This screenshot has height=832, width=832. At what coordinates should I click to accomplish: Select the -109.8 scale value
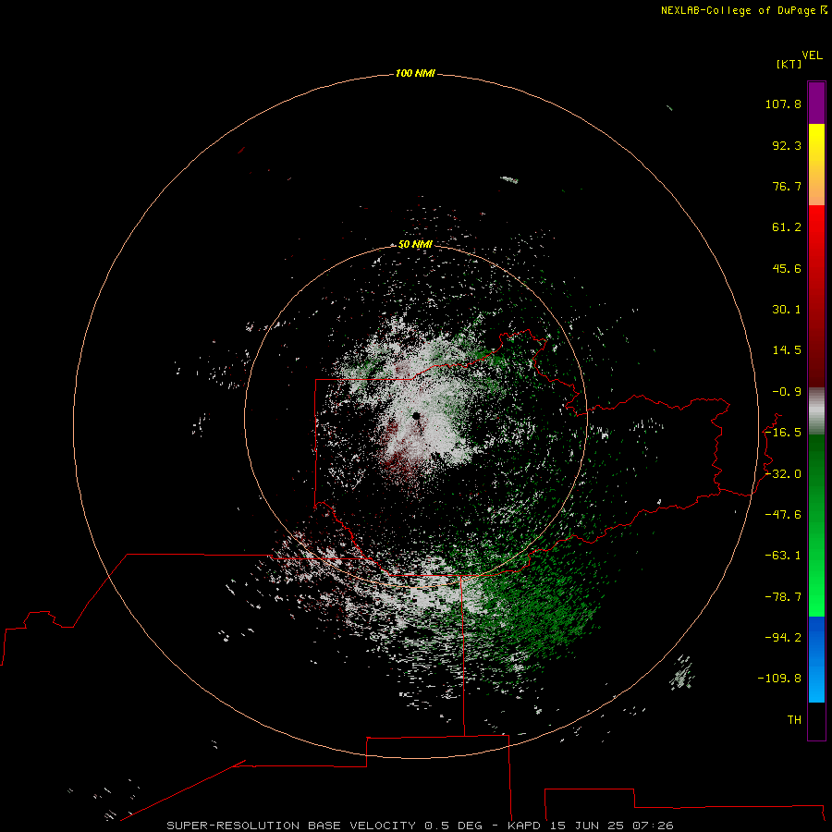(x=779, y=679)
